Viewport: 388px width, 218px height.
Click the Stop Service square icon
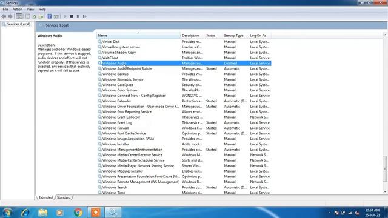pos(72,16)
